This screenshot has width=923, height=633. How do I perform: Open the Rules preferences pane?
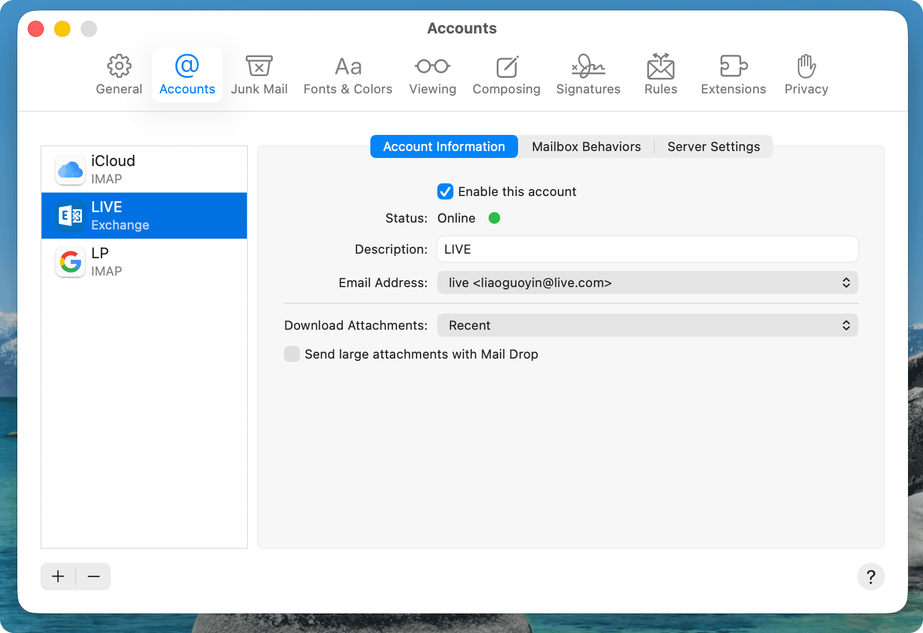point(661,75)
